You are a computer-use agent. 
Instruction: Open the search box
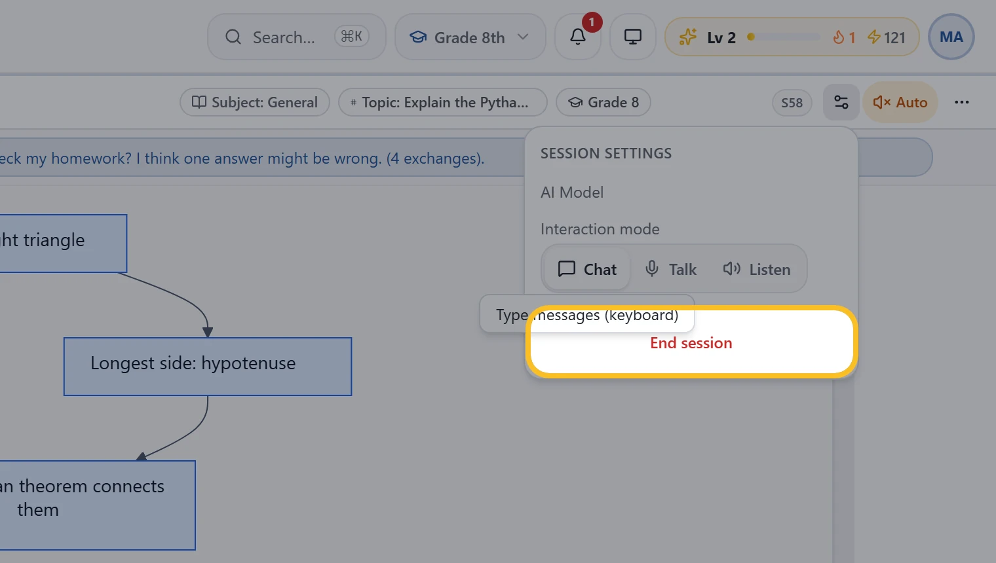[296, 37]
